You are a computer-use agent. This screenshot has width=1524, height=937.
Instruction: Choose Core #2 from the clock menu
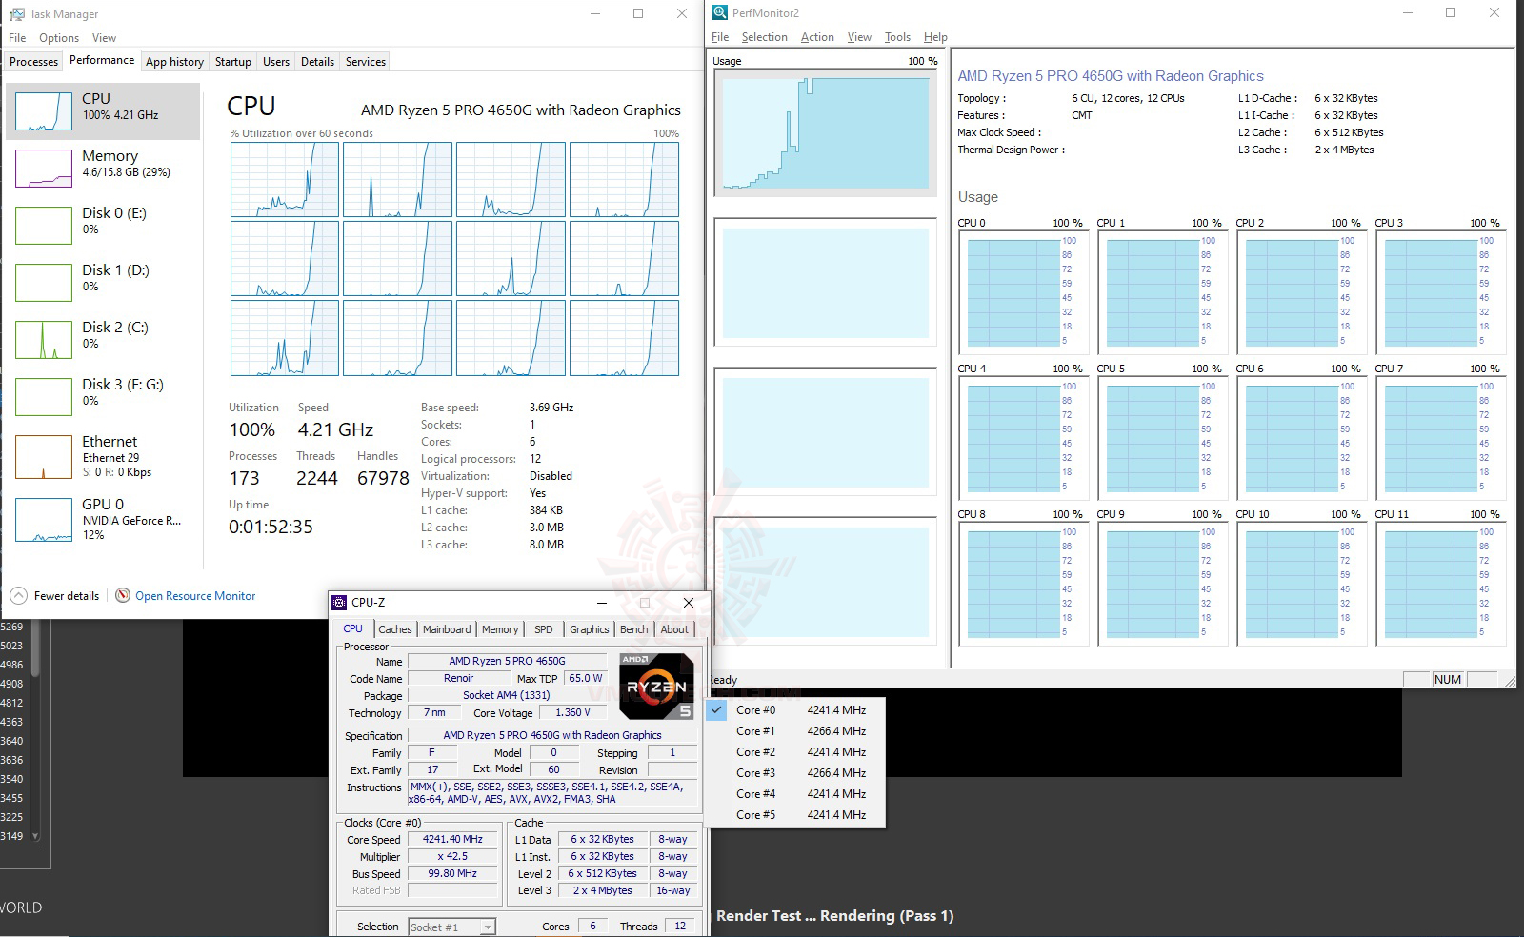pos(795,752)
